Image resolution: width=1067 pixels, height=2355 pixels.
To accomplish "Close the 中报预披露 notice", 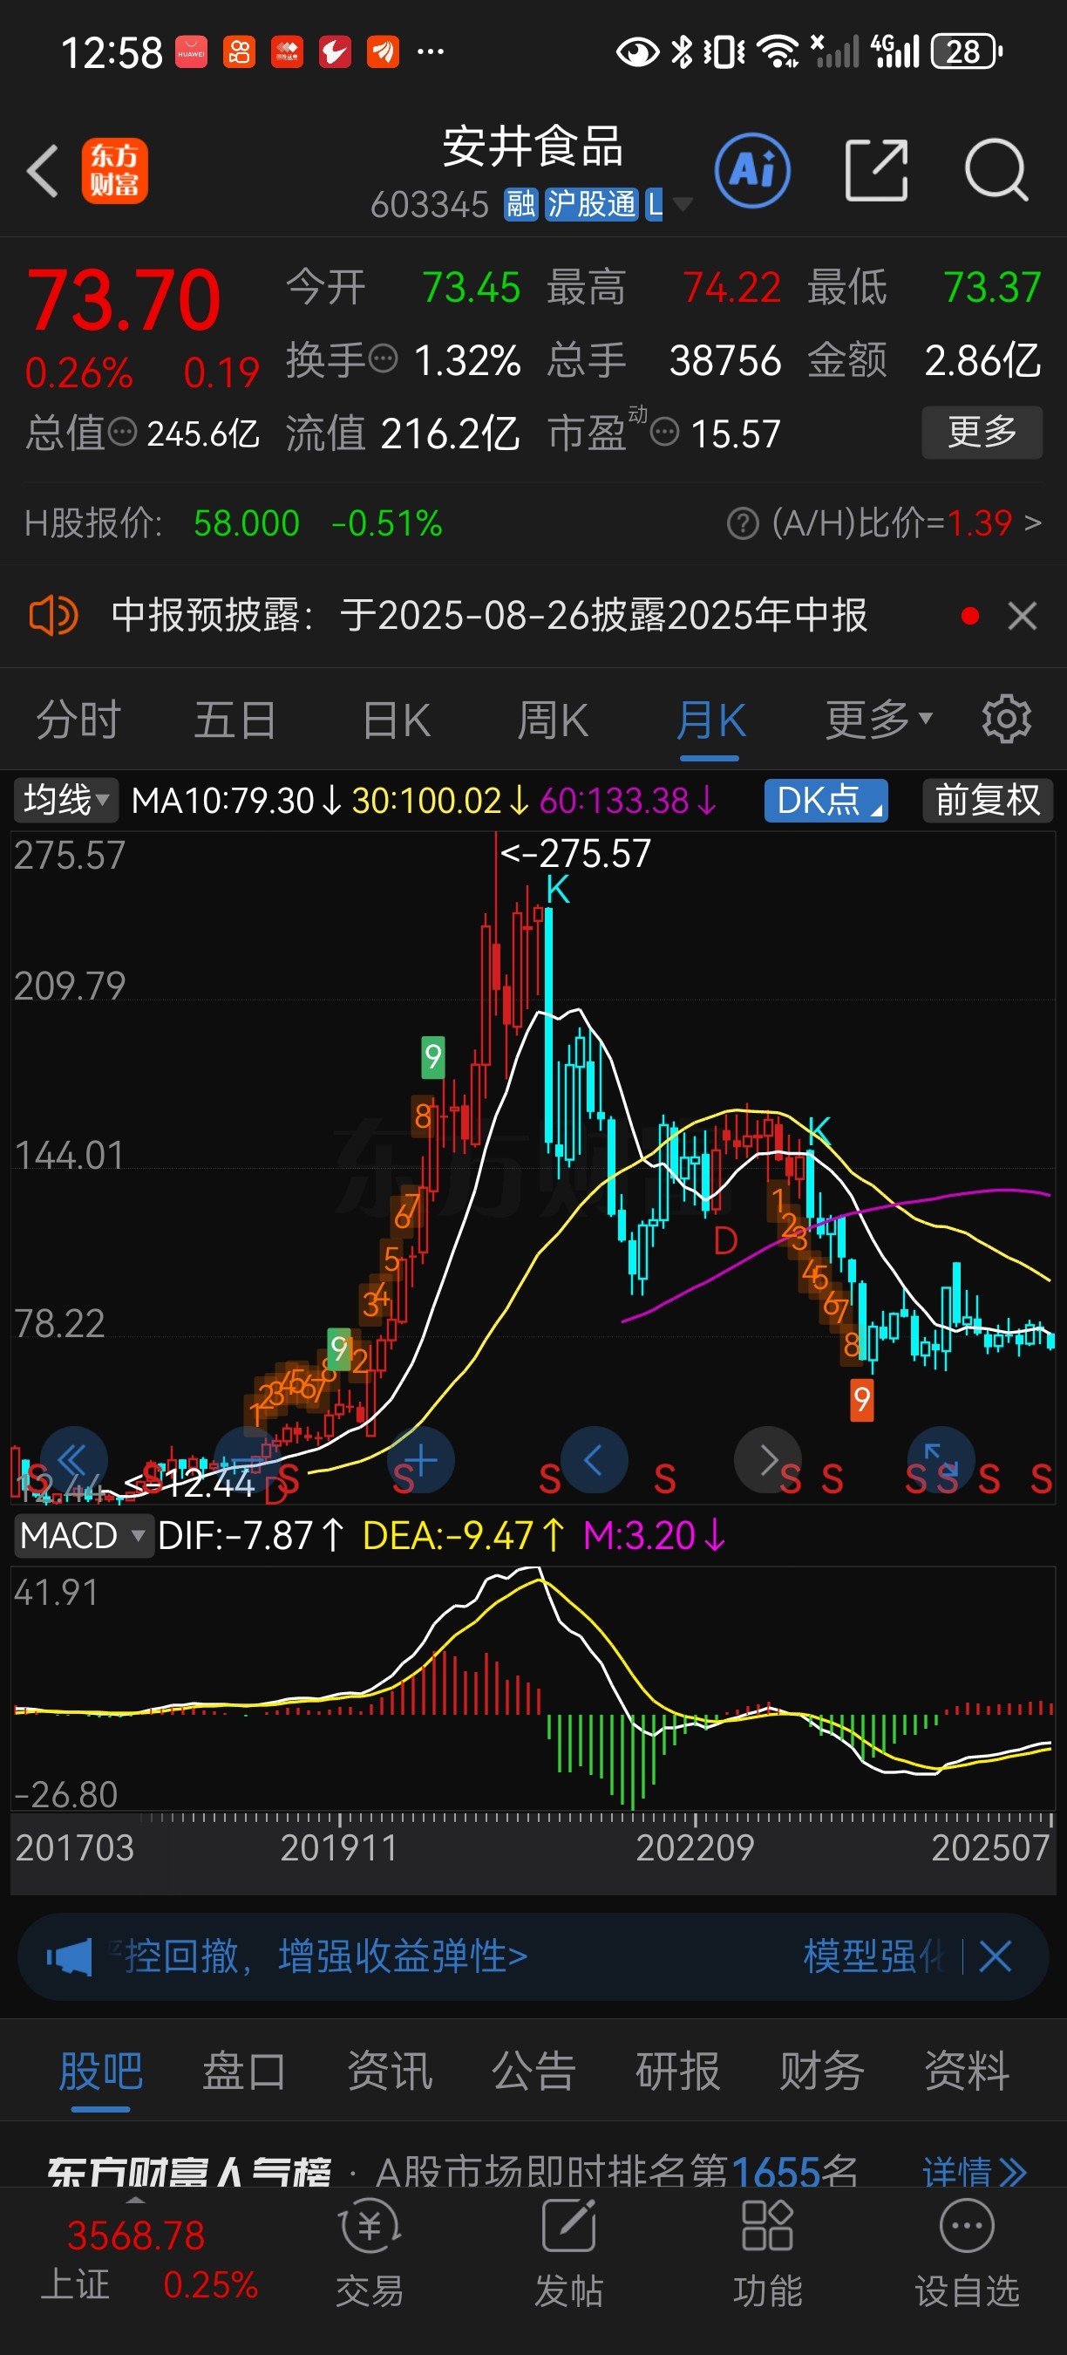I will [x=1023, y=615].
